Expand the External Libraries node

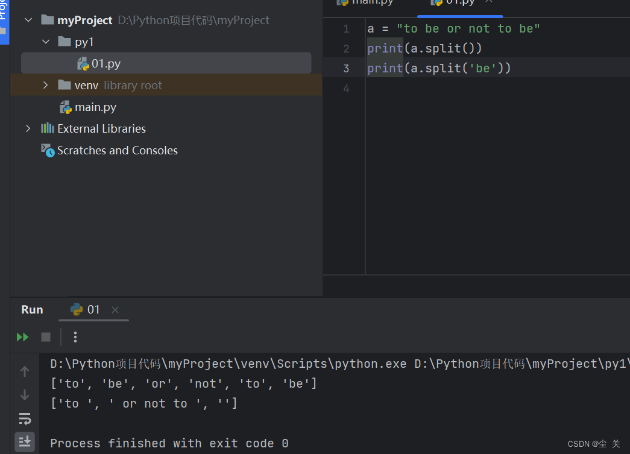[x=28, y=128]
